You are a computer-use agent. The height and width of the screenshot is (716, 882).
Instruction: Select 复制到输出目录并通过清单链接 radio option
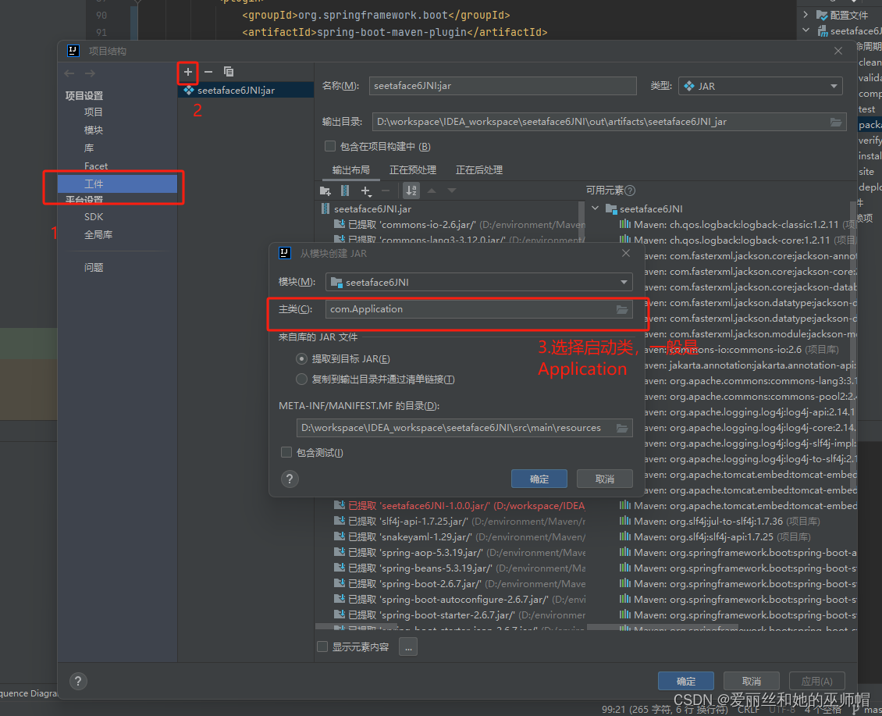click(x=301, y=379)
